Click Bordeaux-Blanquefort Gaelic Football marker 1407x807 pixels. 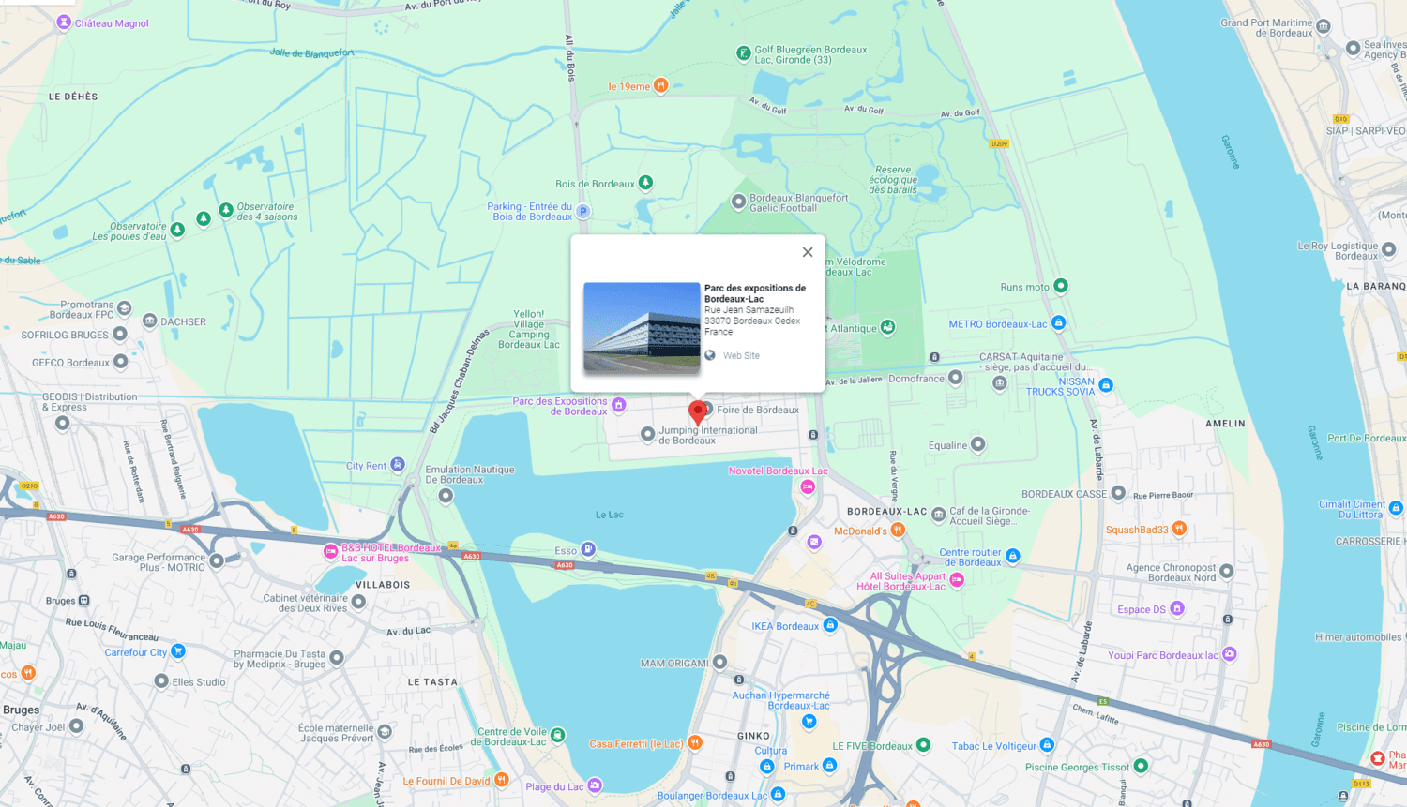tap(739, 202)
